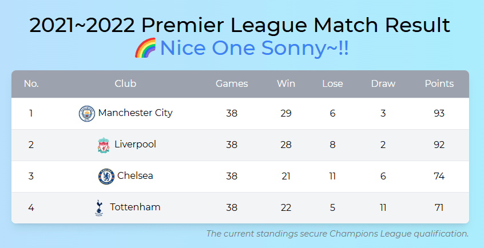Click the No. column header

click(31, 83)
